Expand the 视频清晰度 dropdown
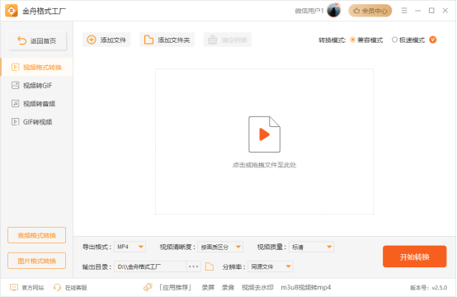This screenshot has width=457, height=297. pos(220,247)
